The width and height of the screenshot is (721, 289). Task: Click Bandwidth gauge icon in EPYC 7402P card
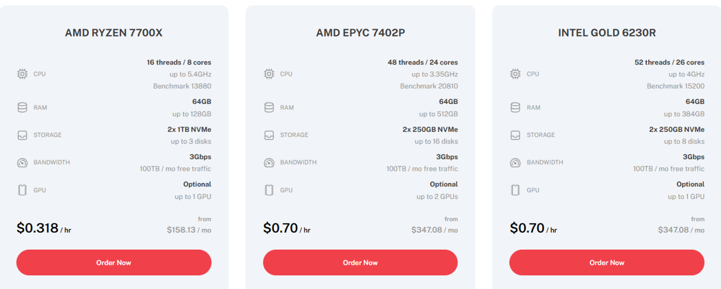[269, 163]
